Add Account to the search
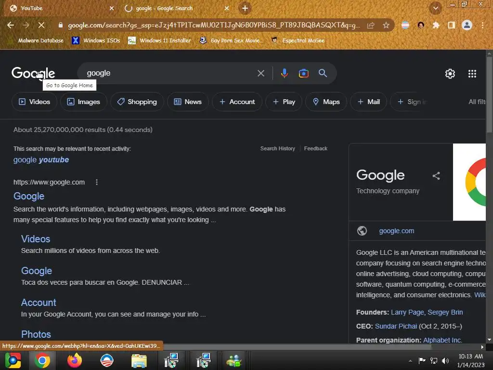The width and height of the screenshot is (493, 370). point(237,102)
